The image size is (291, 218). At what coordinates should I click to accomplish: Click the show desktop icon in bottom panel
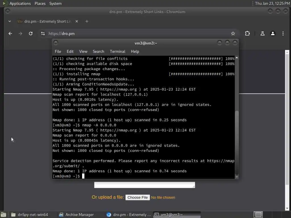coord(3,215)
